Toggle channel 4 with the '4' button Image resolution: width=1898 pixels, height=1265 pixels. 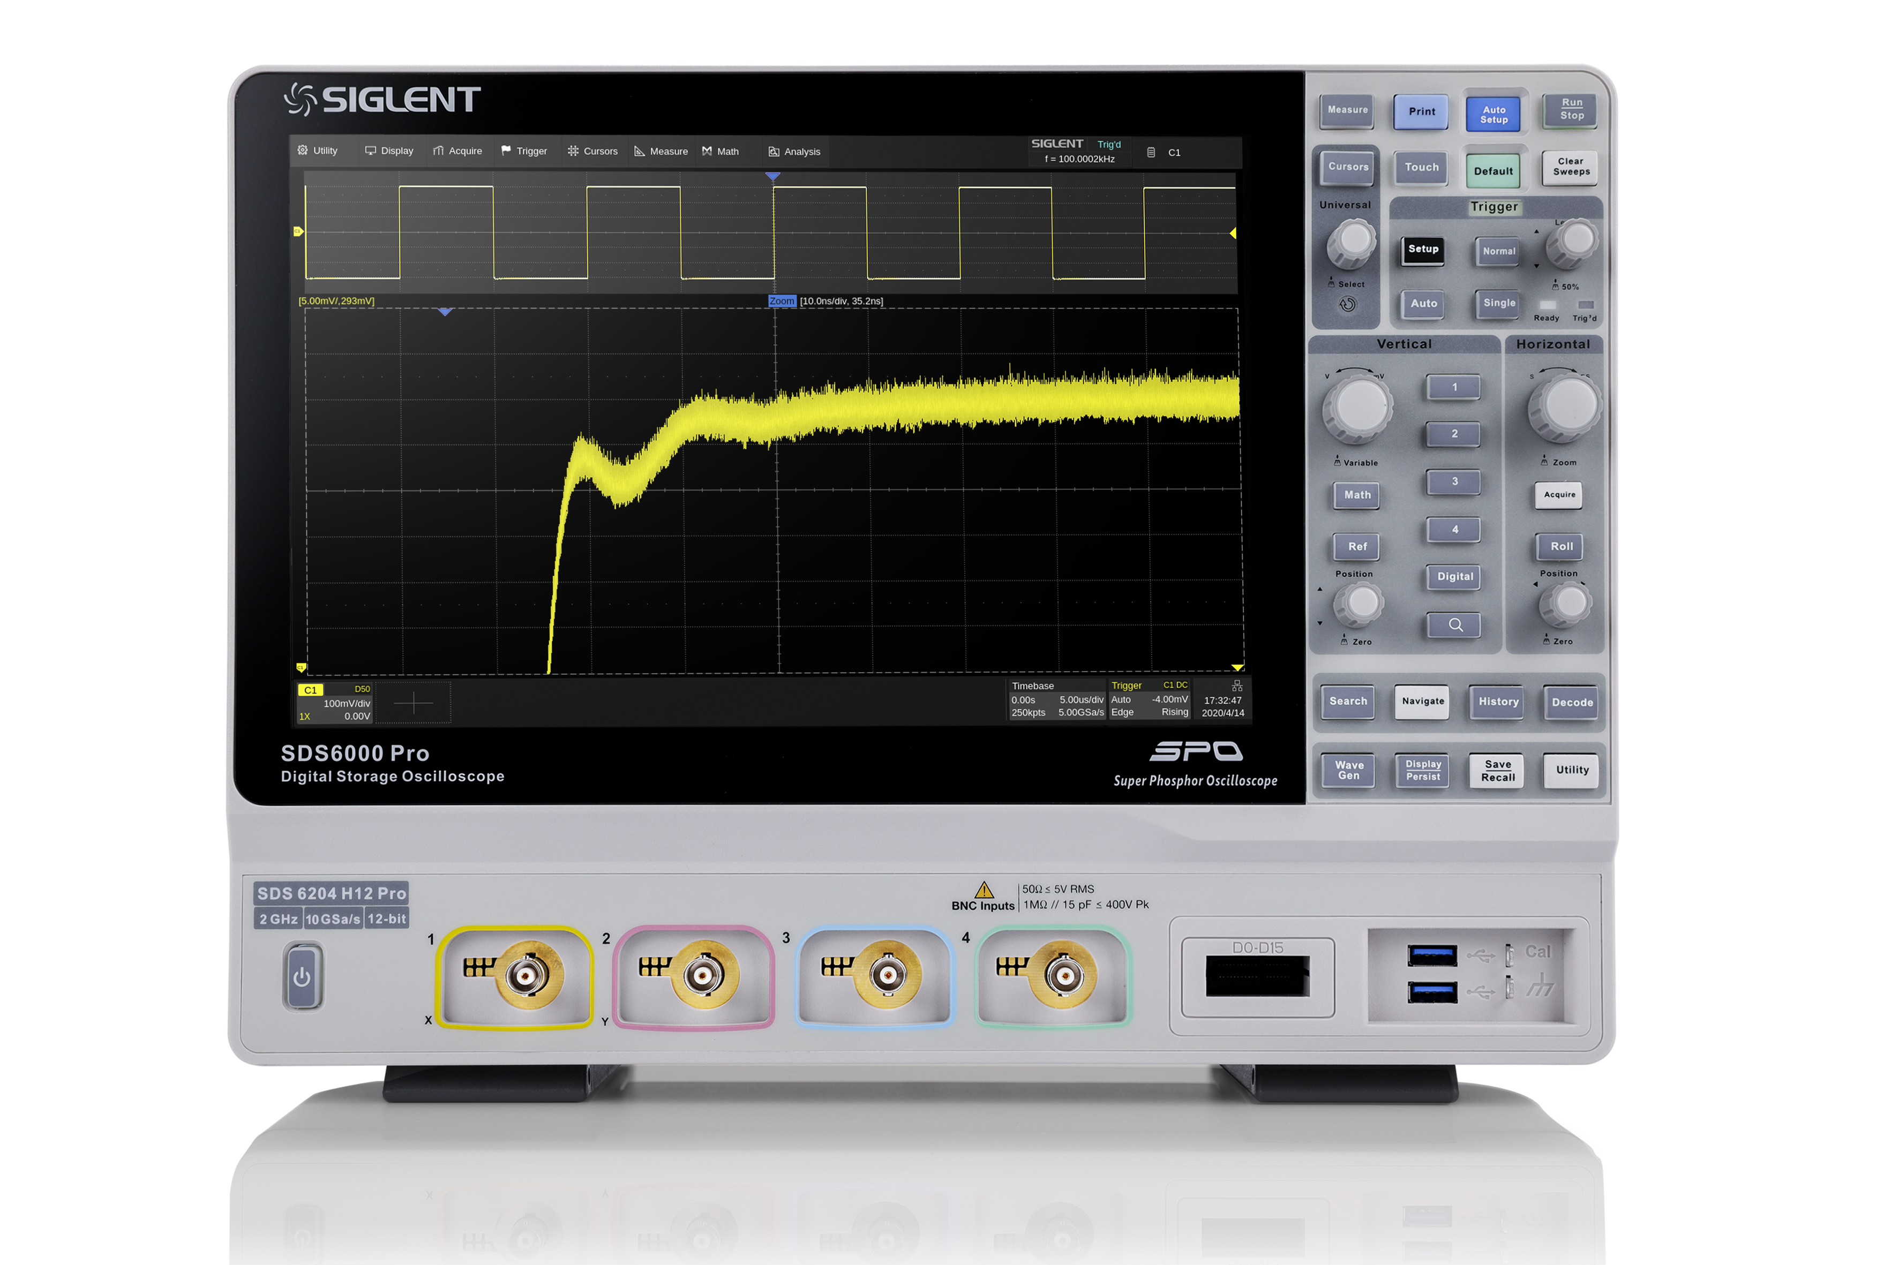pyautogui.click(x=1454, y=530)
